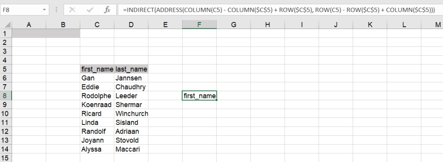Image resolution: width=443 pixels, height=162 pixels.
Task: Select column J header
Action: coord(336,25)
